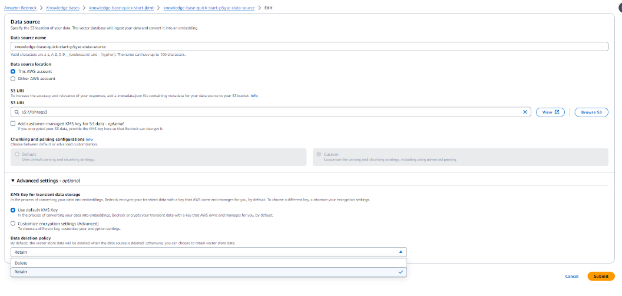The width and height of the screenshot is (622, 296).
Task: Open the Amazon Bedrock breadcrumb link
Action: click(20, 8)
